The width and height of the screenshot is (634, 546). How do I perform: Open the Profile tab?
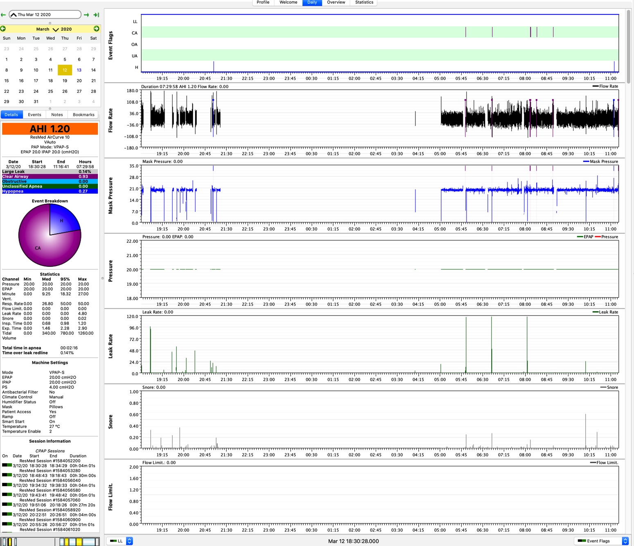coord(263,2)
